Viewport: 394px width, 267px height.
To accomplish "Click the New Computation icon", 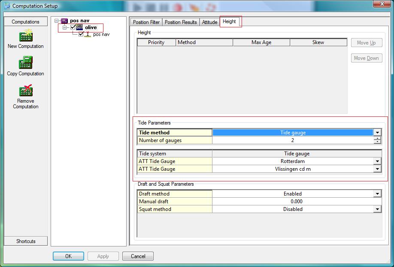I will pyautogui.click(x=26, y=36).
